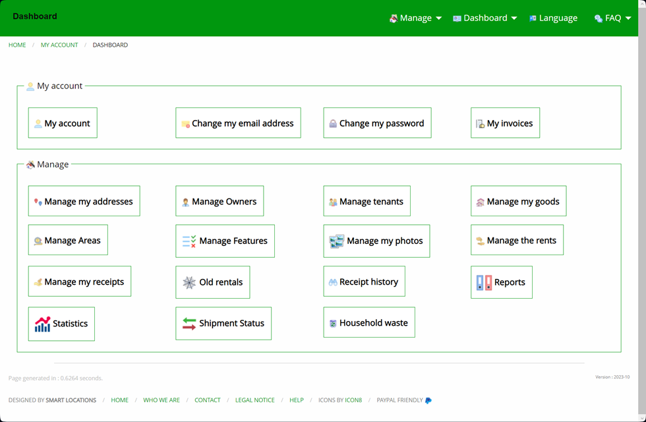Click the Receipt history binoculars icon
Viewport: 646px width, 422px height.
pos(333,282)
